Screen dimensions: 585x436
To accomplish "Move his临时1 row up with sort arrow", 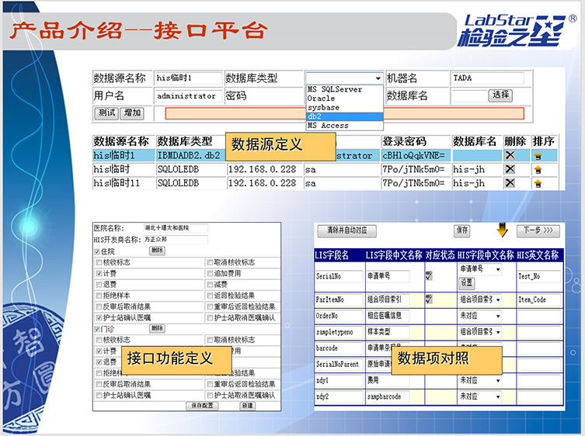I will click(x=538, y=156).
